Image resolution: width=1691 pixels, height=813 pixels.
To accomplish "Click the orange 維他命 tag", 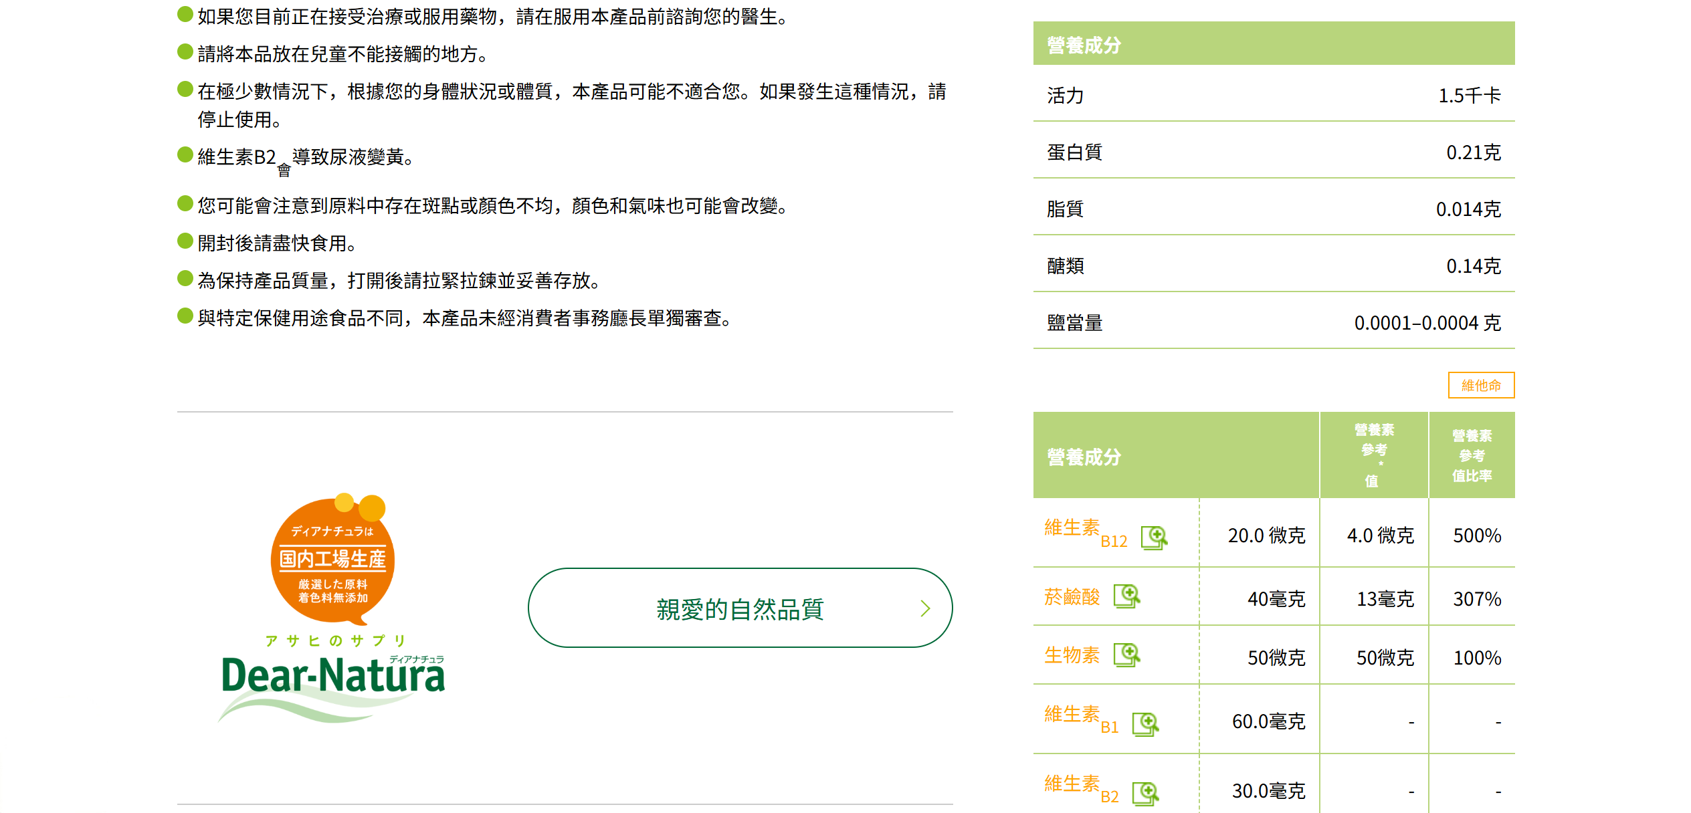I will 1481,385.
